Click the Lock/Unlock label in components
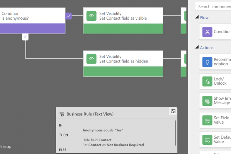The width and height of the screenshot is (231, 154). tap(220, 81)
